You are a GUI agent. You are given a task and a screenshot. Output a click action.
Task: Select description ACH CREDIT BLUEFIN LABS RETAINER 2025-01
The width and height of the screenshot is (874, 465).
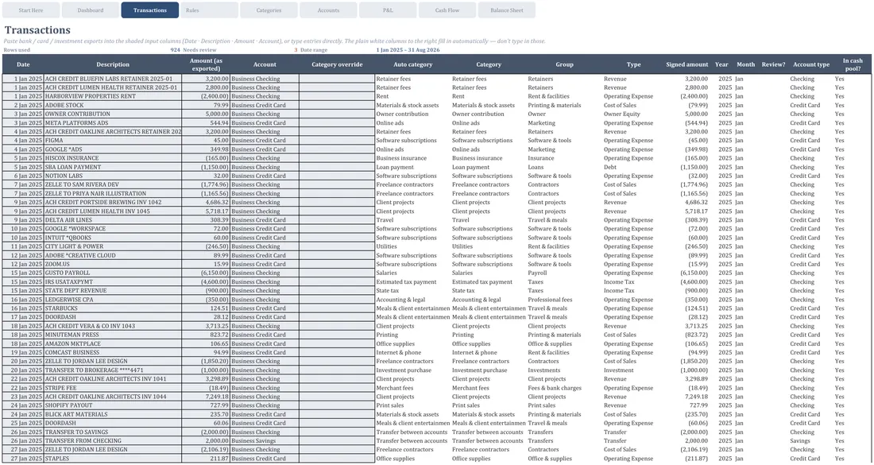tap(113, 79)
